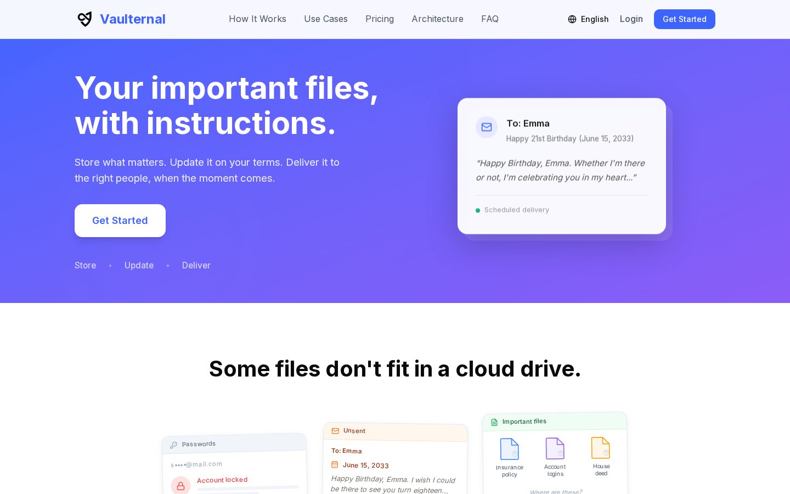Viewport: 790px width, 494px height.
Task: Click the Account logins file icon
Action: 555,448
